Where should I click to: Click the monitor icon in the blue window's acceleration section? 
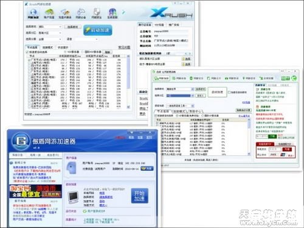point(73,198)
